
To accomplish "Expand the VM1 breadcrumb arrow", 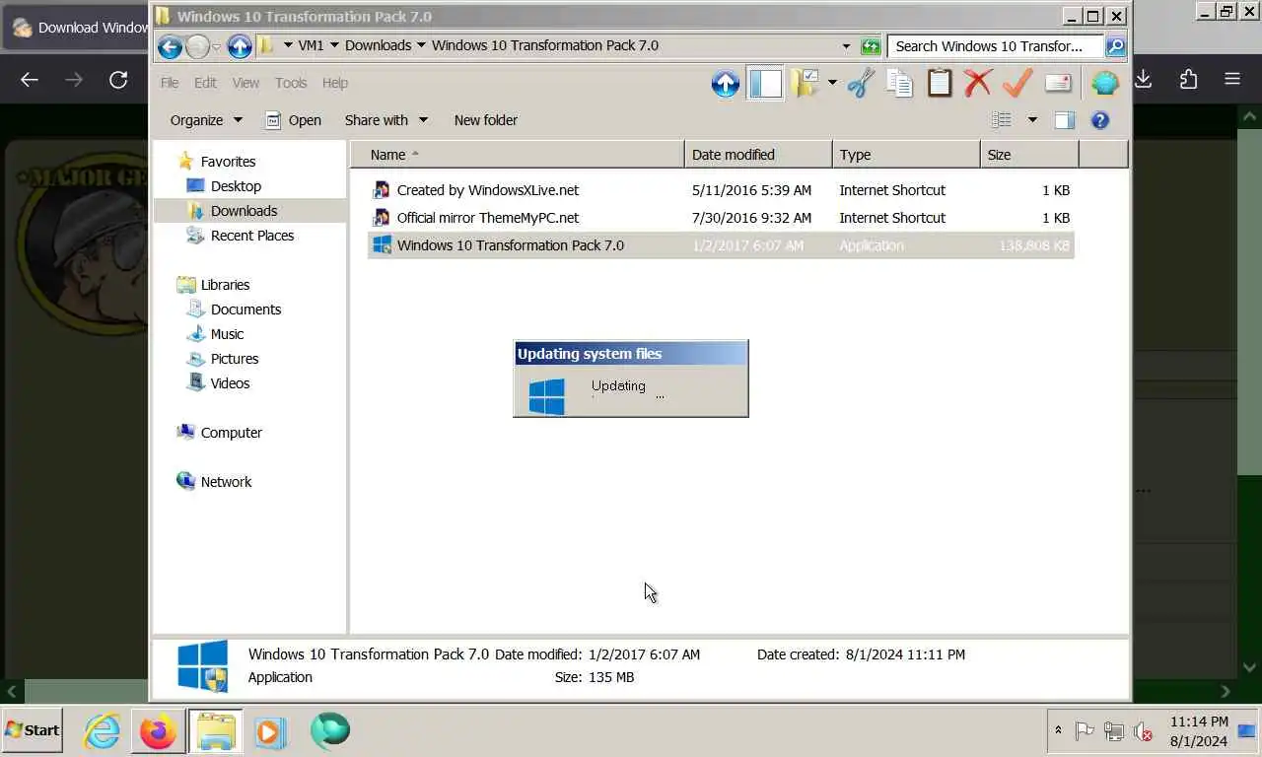I will [334, 45].
